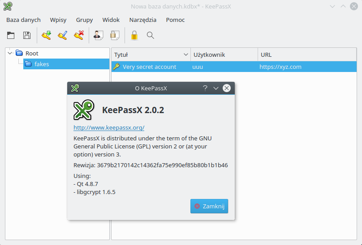
Task: Select the fakes group label
Action: pos(42,64)
